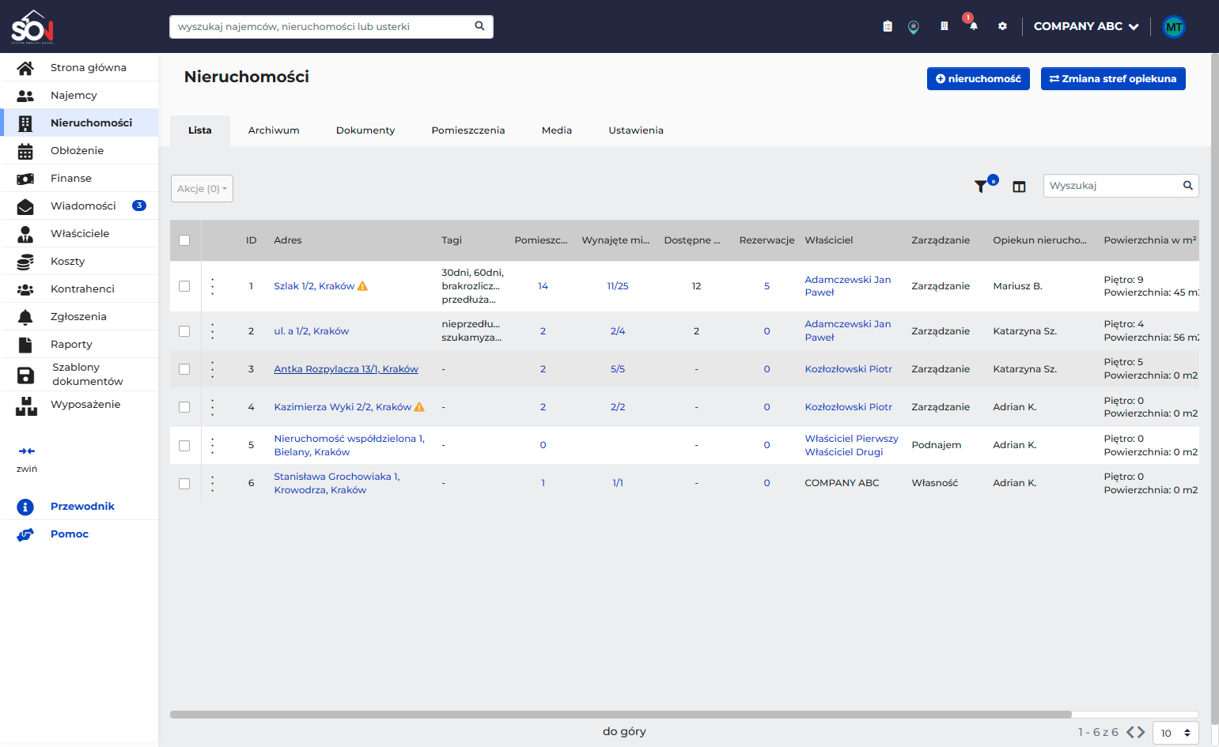Click Zmiana stref opiekuna button
This screenshot has height=747, width=1219.
(x=1113, y=78)
